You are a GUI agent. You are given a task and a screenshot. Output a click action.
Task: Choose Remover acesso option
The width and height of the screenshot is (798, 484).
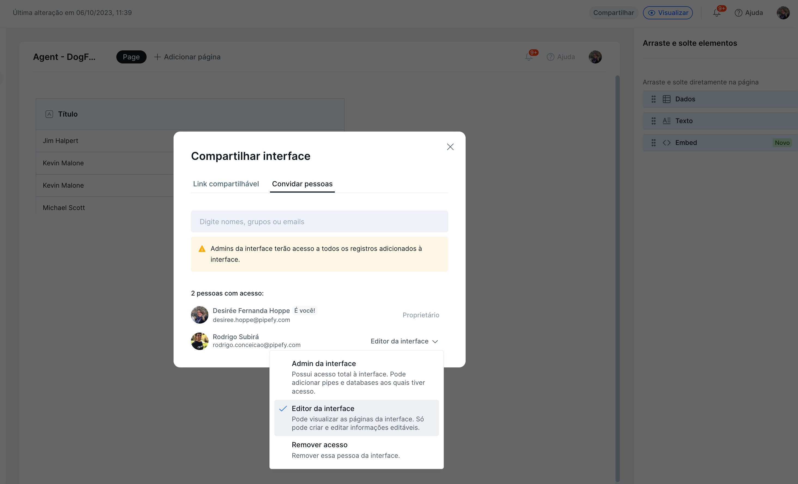[x=356, y=450]
